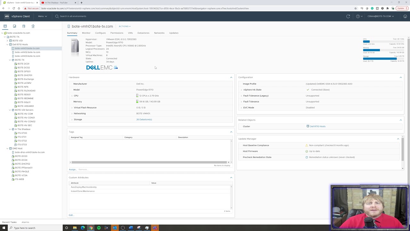Viewport: 410px width, 231px height.
Task: Select the BOTE-PIHOLE virtual machine
Action: (x=22, y=172)
